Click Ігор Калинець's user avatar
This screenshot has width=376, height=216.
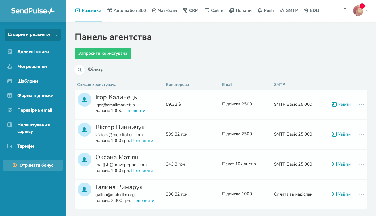[x=85, y=100]
